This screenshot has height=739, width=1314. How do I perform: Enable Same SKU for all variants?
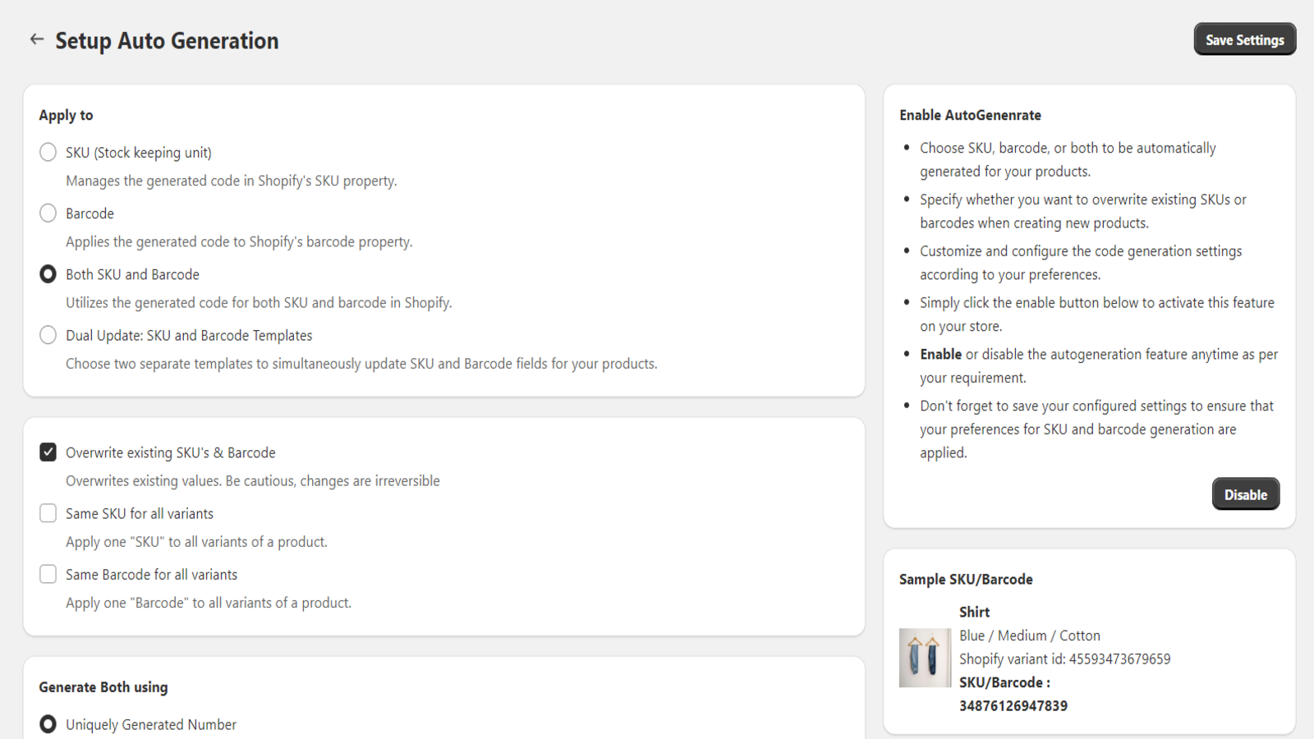48,513
